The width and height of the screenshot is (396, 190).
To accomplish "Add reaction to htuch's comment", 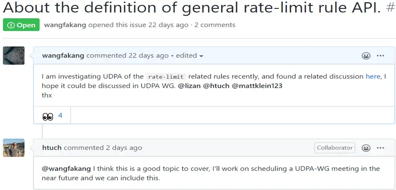I will coord(366,148).
